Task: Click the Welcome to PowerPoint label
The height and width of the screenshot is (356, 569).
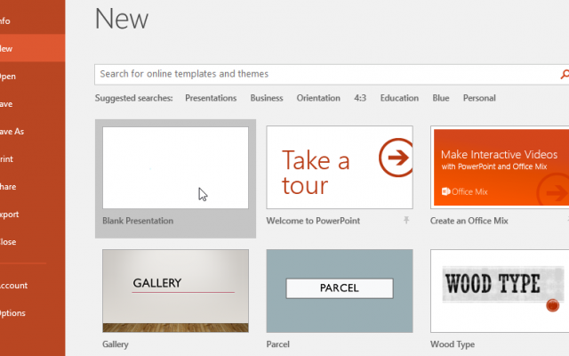Action: (x=313, y=221)
